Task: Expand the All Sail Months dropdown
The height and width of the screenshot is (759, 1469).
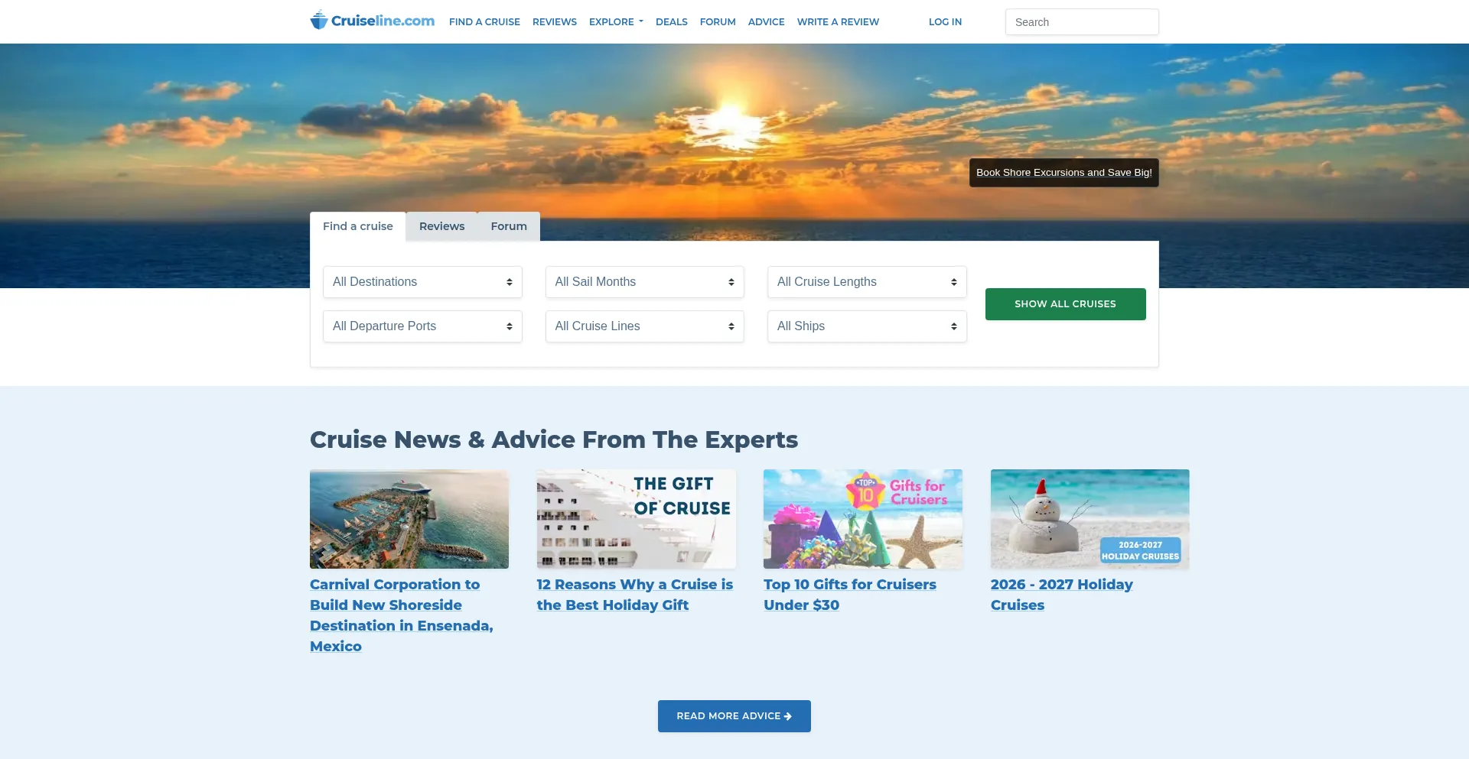Action: point(644,282)
